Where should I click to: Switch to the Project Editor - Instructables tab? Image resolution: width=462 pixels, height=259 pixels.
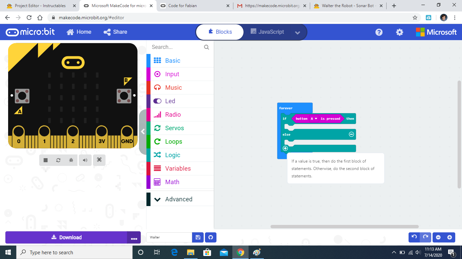[40, 6]
